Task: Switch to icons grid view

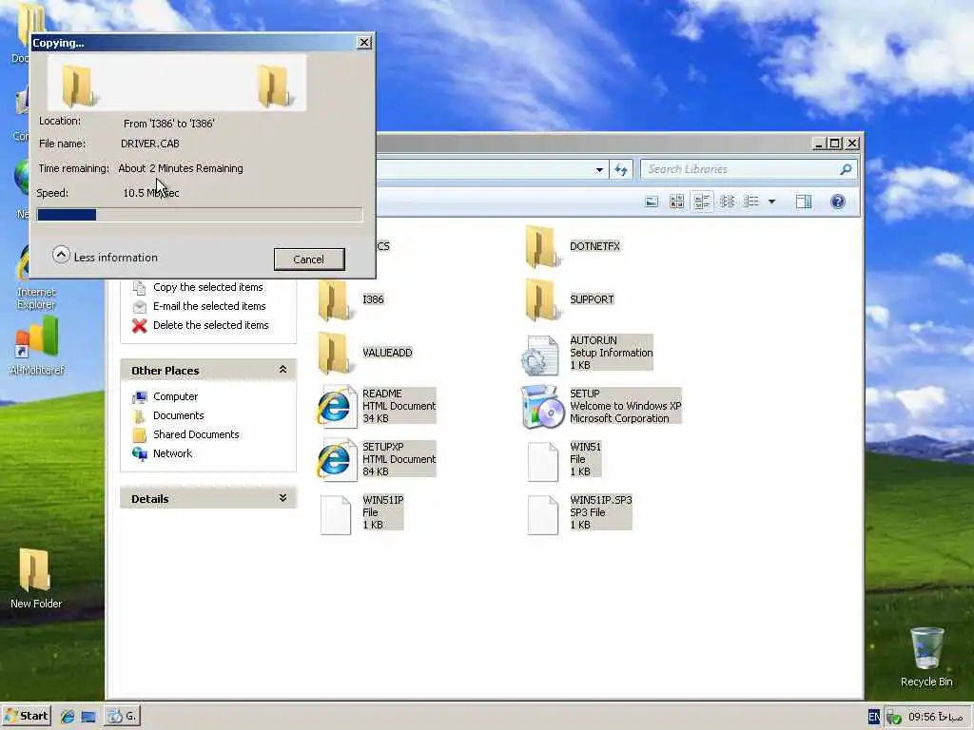Action: [676, 202]
